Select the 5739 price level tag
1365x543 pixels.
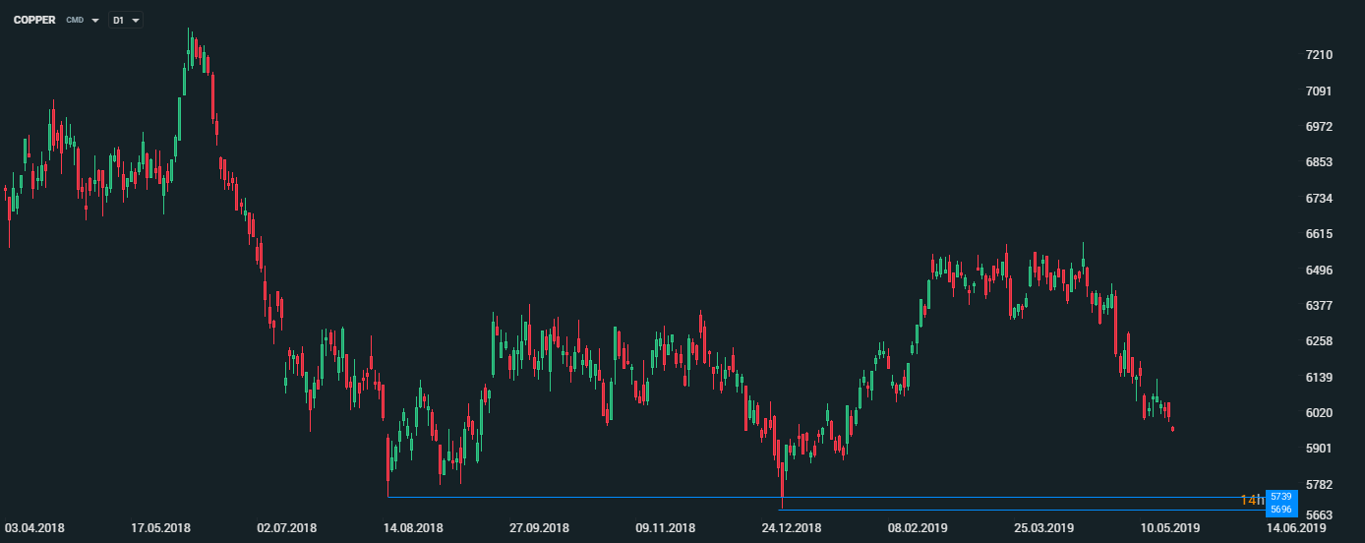(x=1281, y=497)
